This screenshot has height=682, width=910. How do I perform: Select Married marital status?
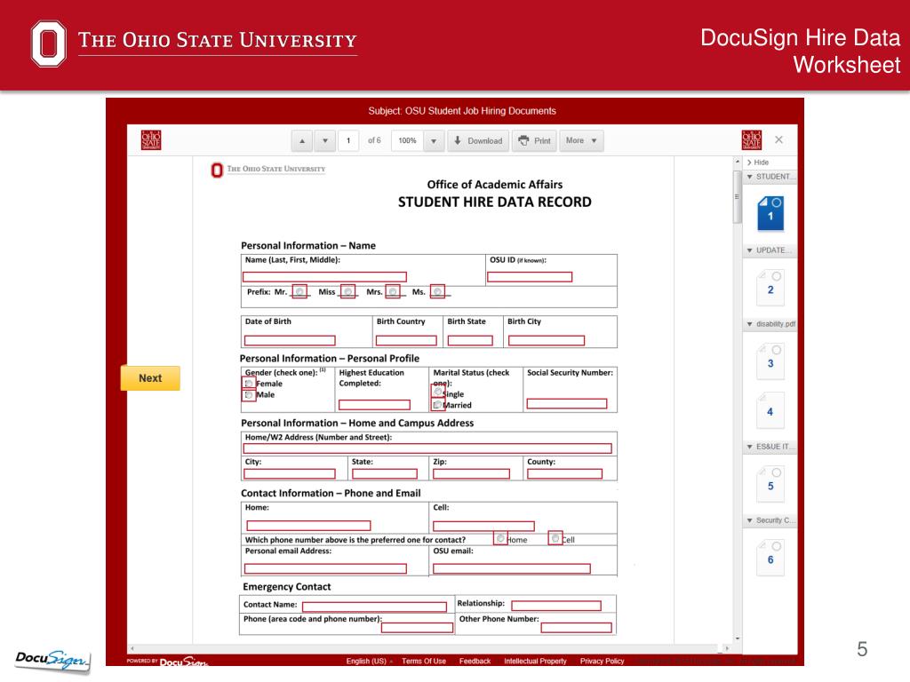click(x=438, y=404)
